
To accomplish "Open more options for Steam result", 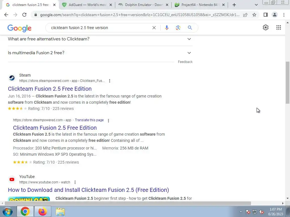I will (110, 81).
